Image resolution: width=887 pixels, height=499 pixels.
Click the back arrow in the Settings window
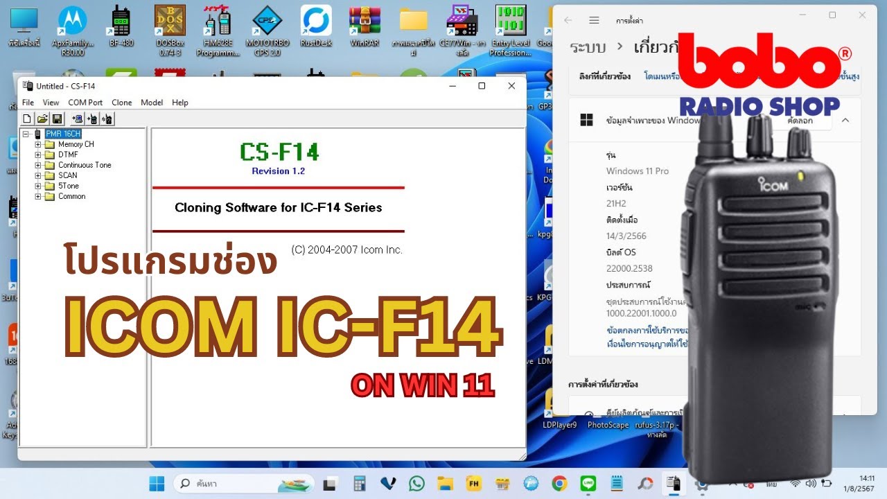click(568, 20)
